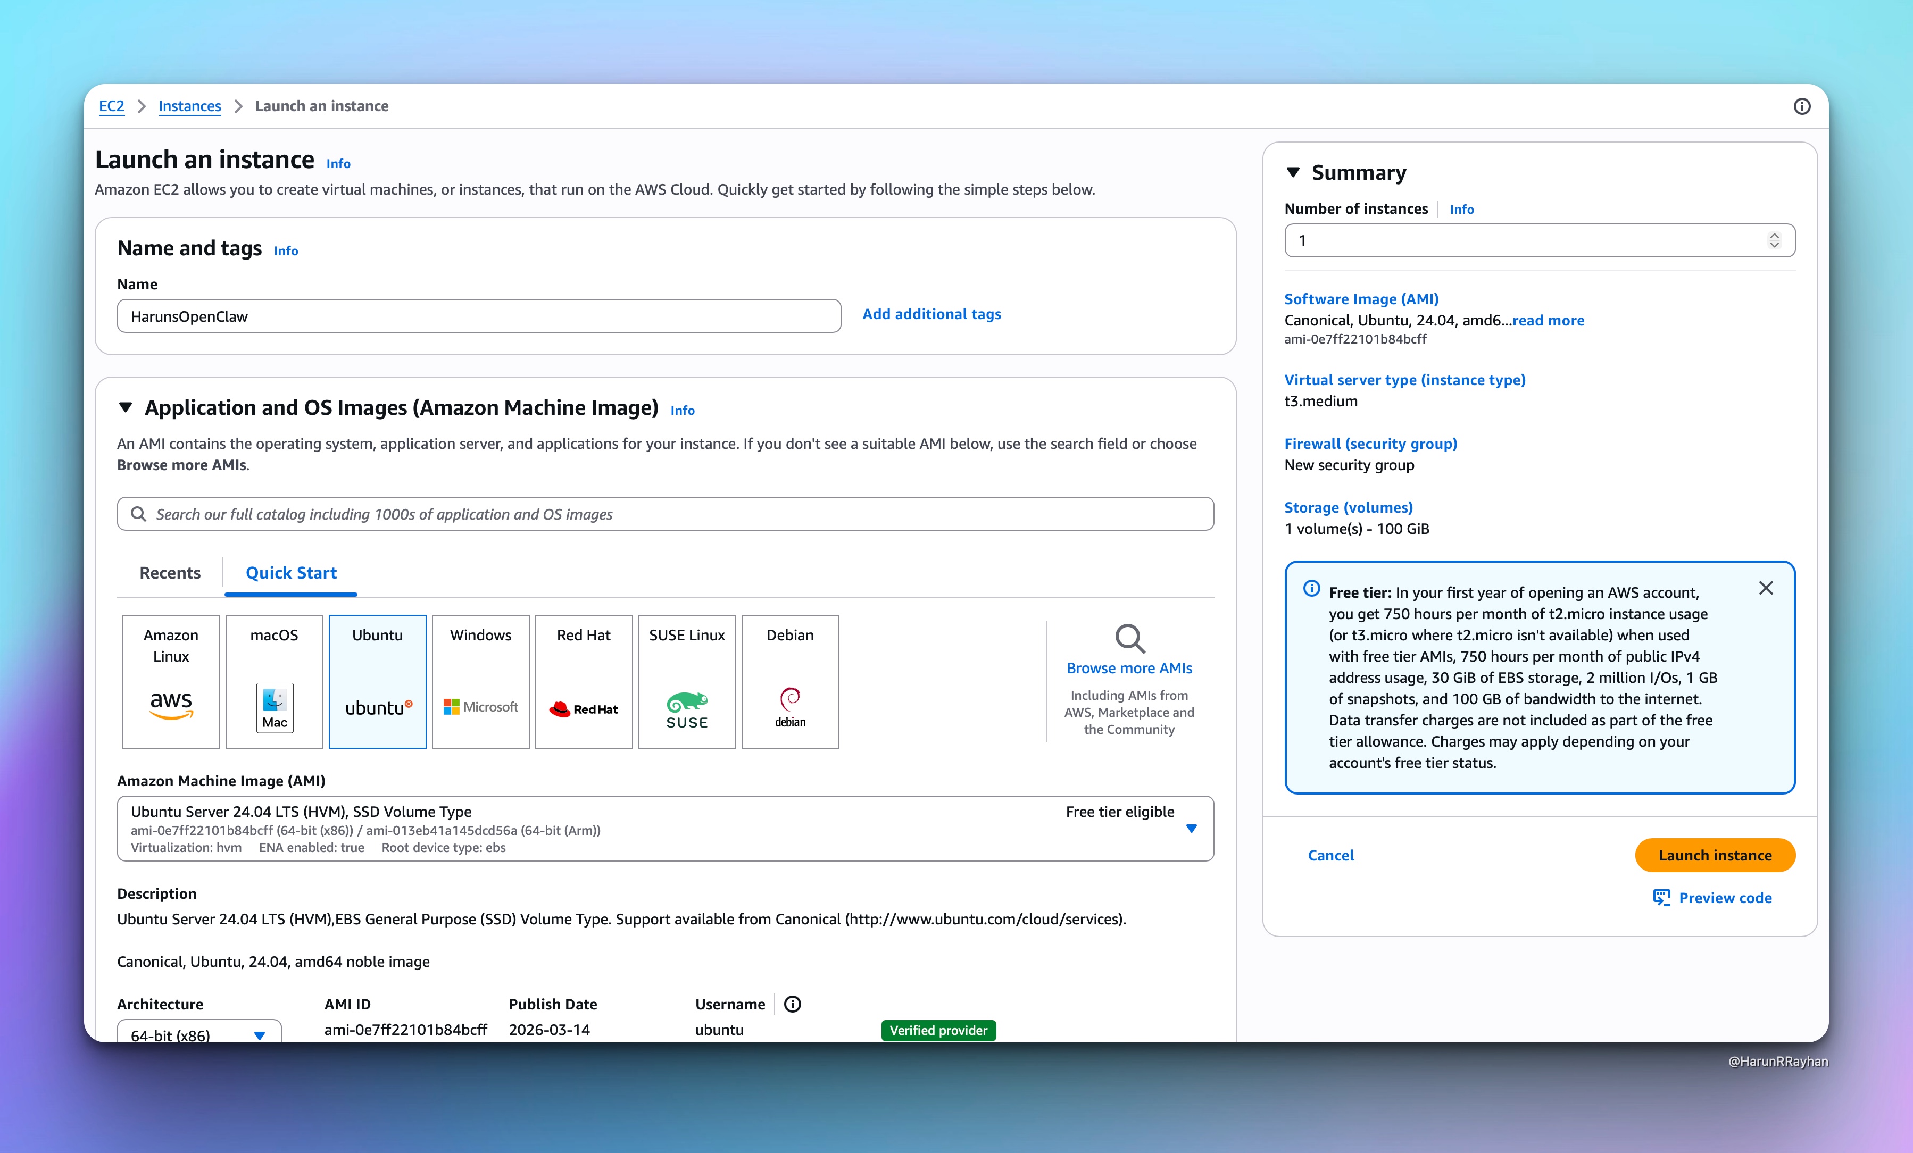
Task: Click Add additional tags link
Action: pyautogui.click(x=931, y=313)
